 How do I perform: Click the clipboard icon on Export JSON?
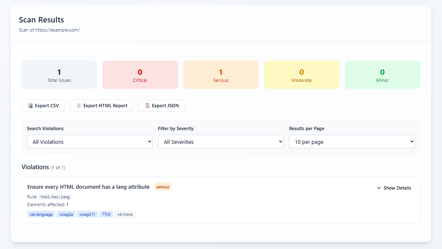point(147,106)
